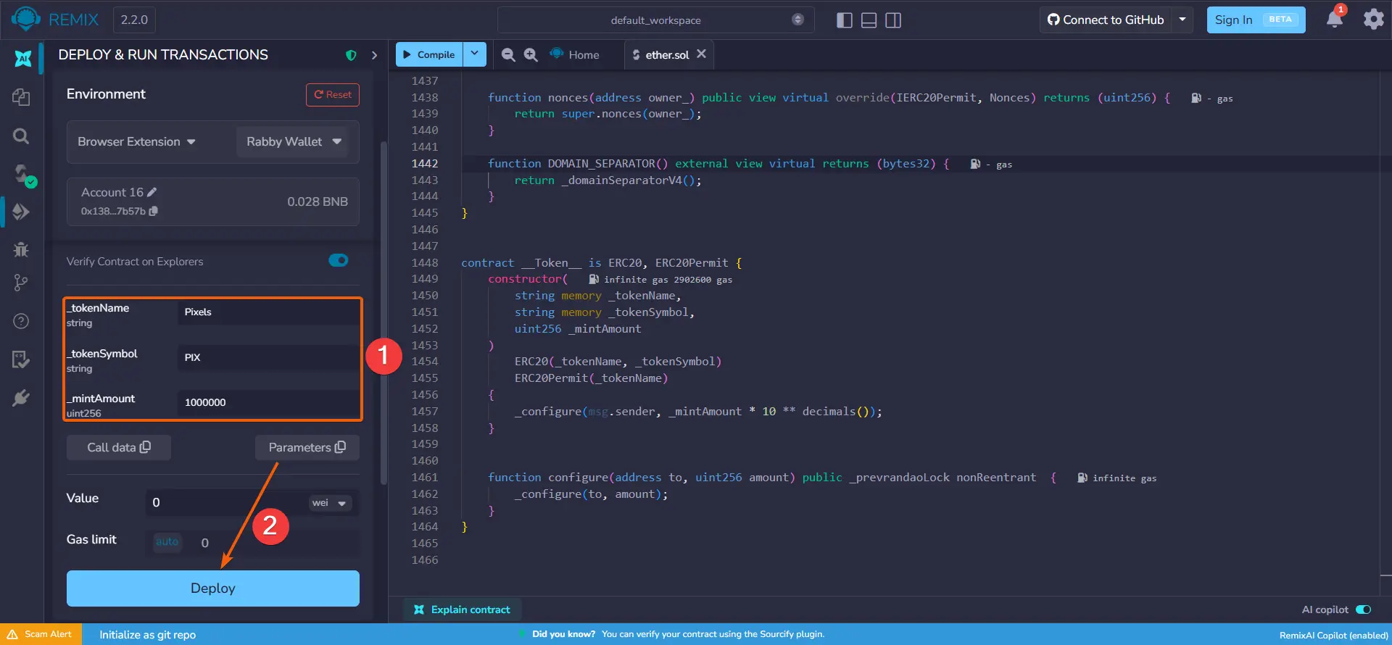Viewport: 1392px width, 645px height.
Task: Open the Browser Extension environment dropdown
Action: coord(137,142)
